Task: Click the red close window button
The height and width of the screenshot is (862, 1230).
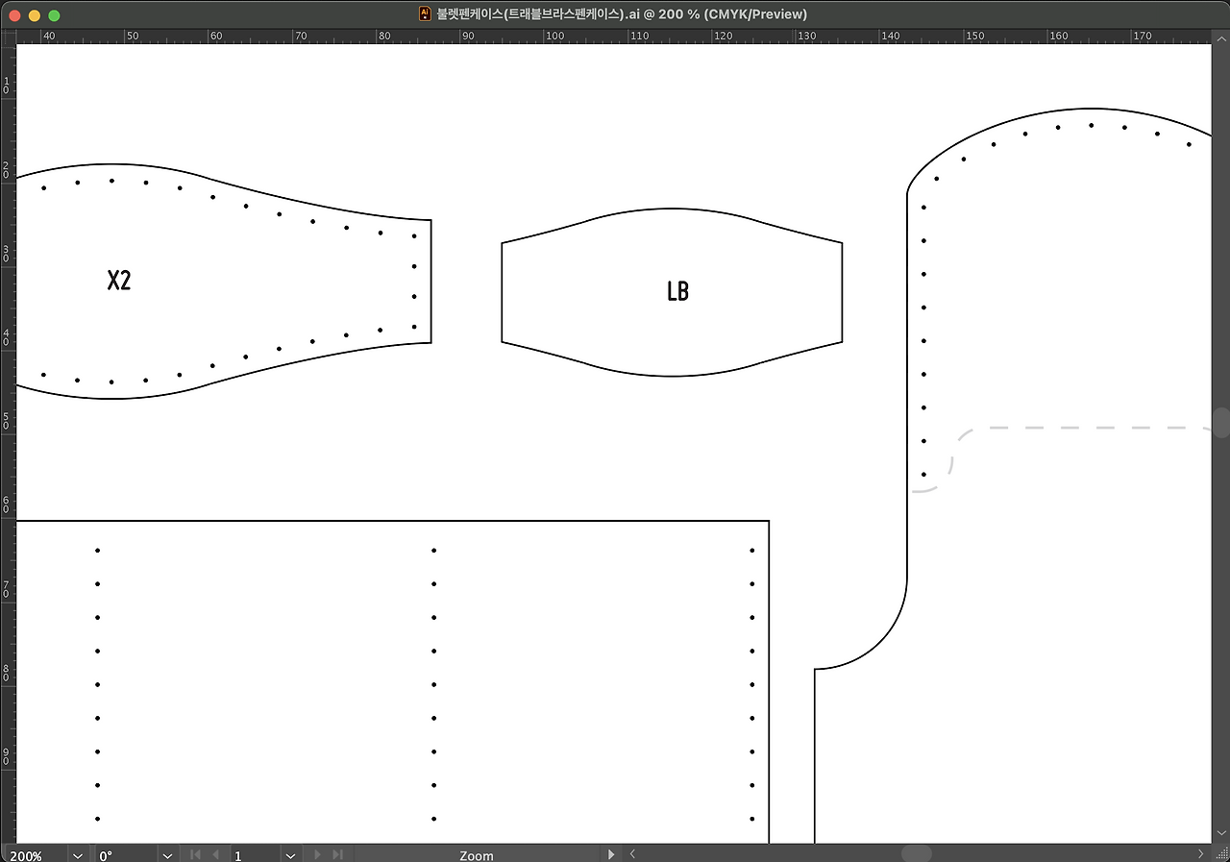Action: [x=15, y=15]
